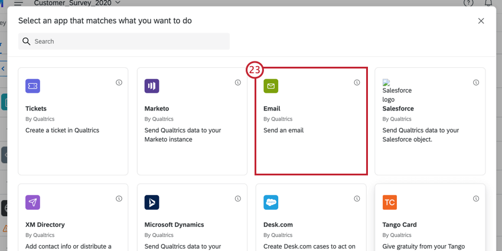This screenshot has width=502, height=251.
Task: Click the Desk.com Salesforce cloud icon
Action: pyautogui.click(x=270, y=203)
